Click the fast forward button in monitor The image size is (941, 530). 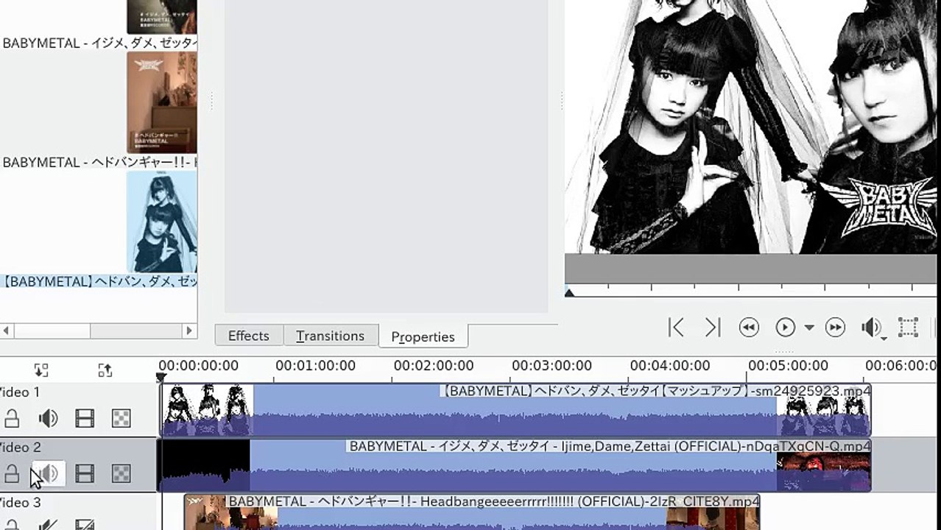click(x=835, y=328)
